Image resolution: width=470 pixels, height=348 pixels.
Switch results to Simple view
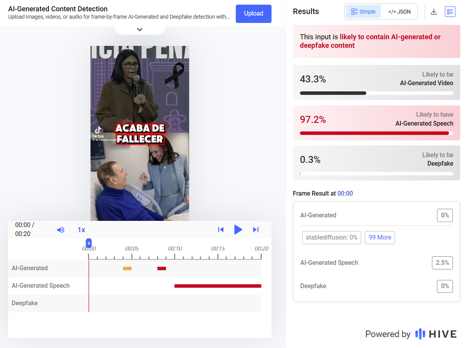point(363,12)
